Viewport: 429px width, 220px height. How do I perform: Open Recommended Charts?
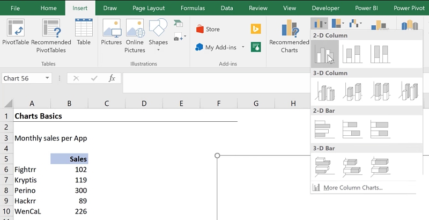(x=289, y=36)
